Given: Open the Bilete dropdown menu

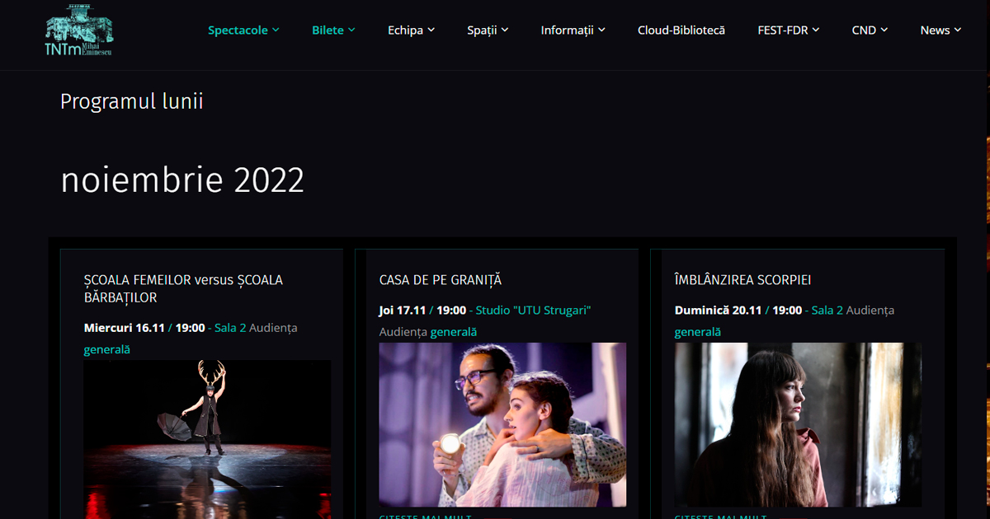Looking at the screenshot, I should [333, 30].
